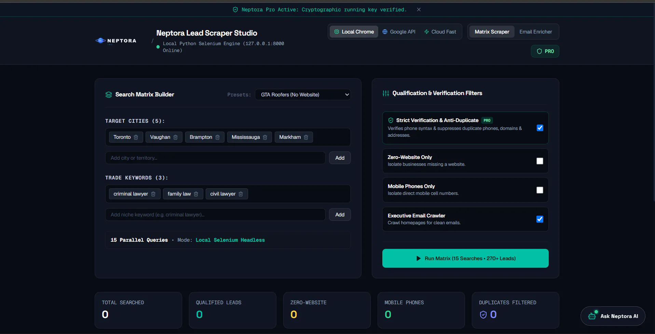Delete the criminal lawyer keyword trash icon
Image resolution: width=655 pixels, height=334 pixels.
pyautogui.click(x=153, y=194)
